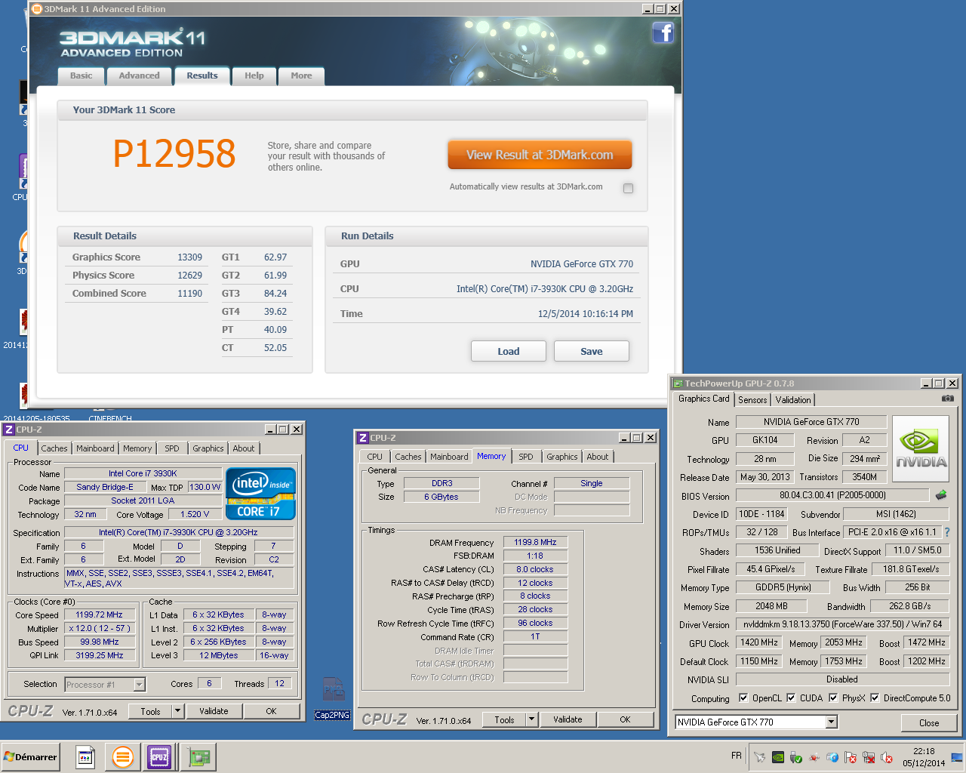Click the Load button in Run Details
966x773 pixels.
point(509,351)
